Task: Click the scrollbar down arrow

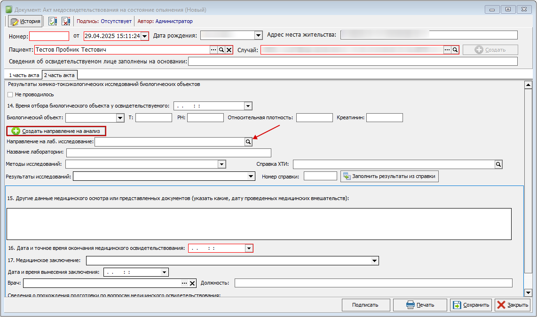Action: [x=528, y=293]
